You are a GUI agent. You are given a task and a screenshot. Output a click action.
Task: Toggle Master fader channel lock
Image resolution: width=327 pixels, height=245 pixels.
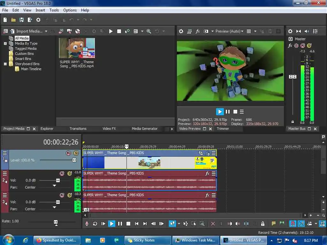coord(293,122)
